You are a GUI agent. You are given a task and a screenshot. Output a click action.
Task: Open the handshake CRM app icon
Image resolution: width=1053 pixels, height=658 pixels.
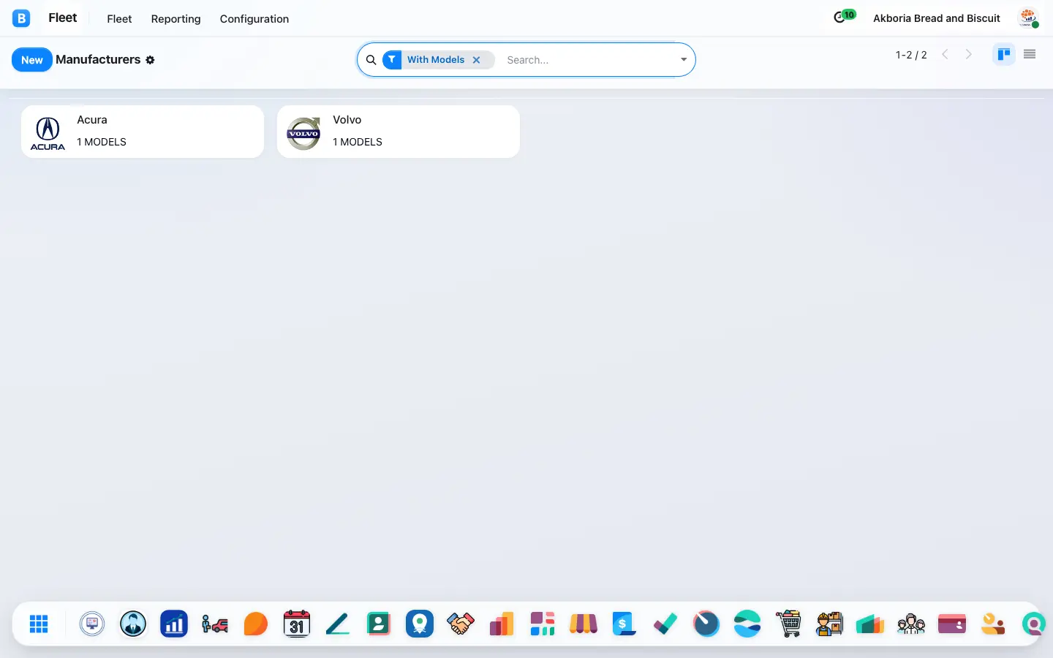[461, 624]
